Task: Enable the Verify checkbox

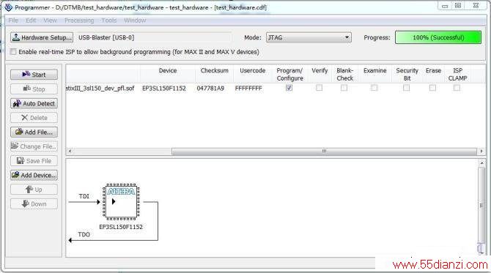Action: (319, 88)
